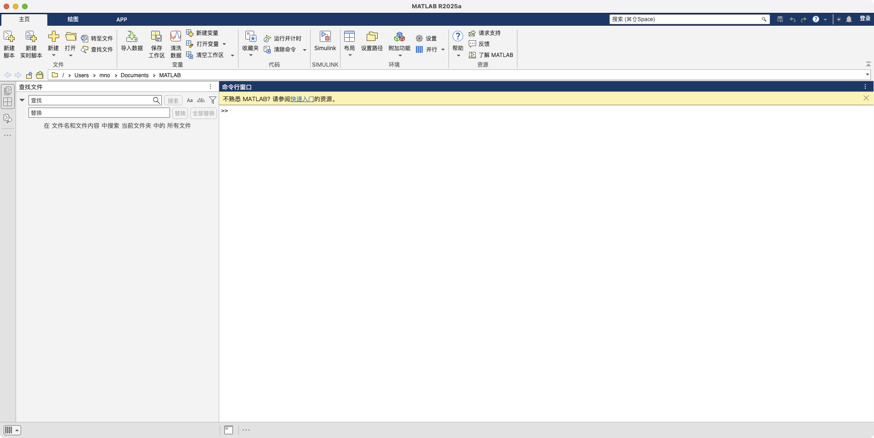Click the New Live Script (新建实时脚本) icon

tap(31, 37)
